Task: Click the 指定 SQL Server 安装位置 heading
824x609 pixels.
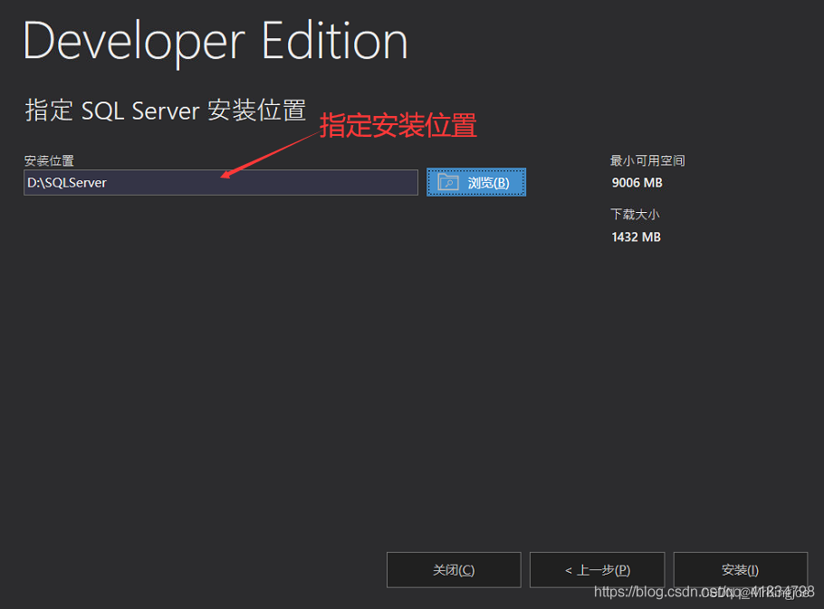Action: [x=166, y=111]
